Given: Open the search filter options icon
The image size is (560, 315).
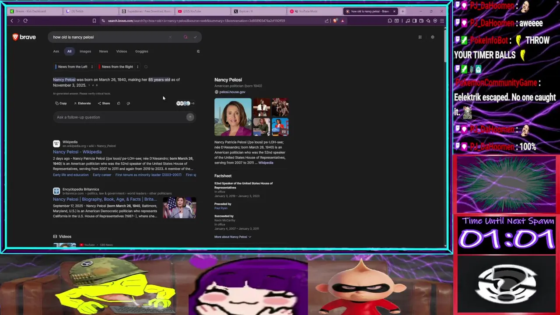Looking at the screenshot, I should point(198,51).
